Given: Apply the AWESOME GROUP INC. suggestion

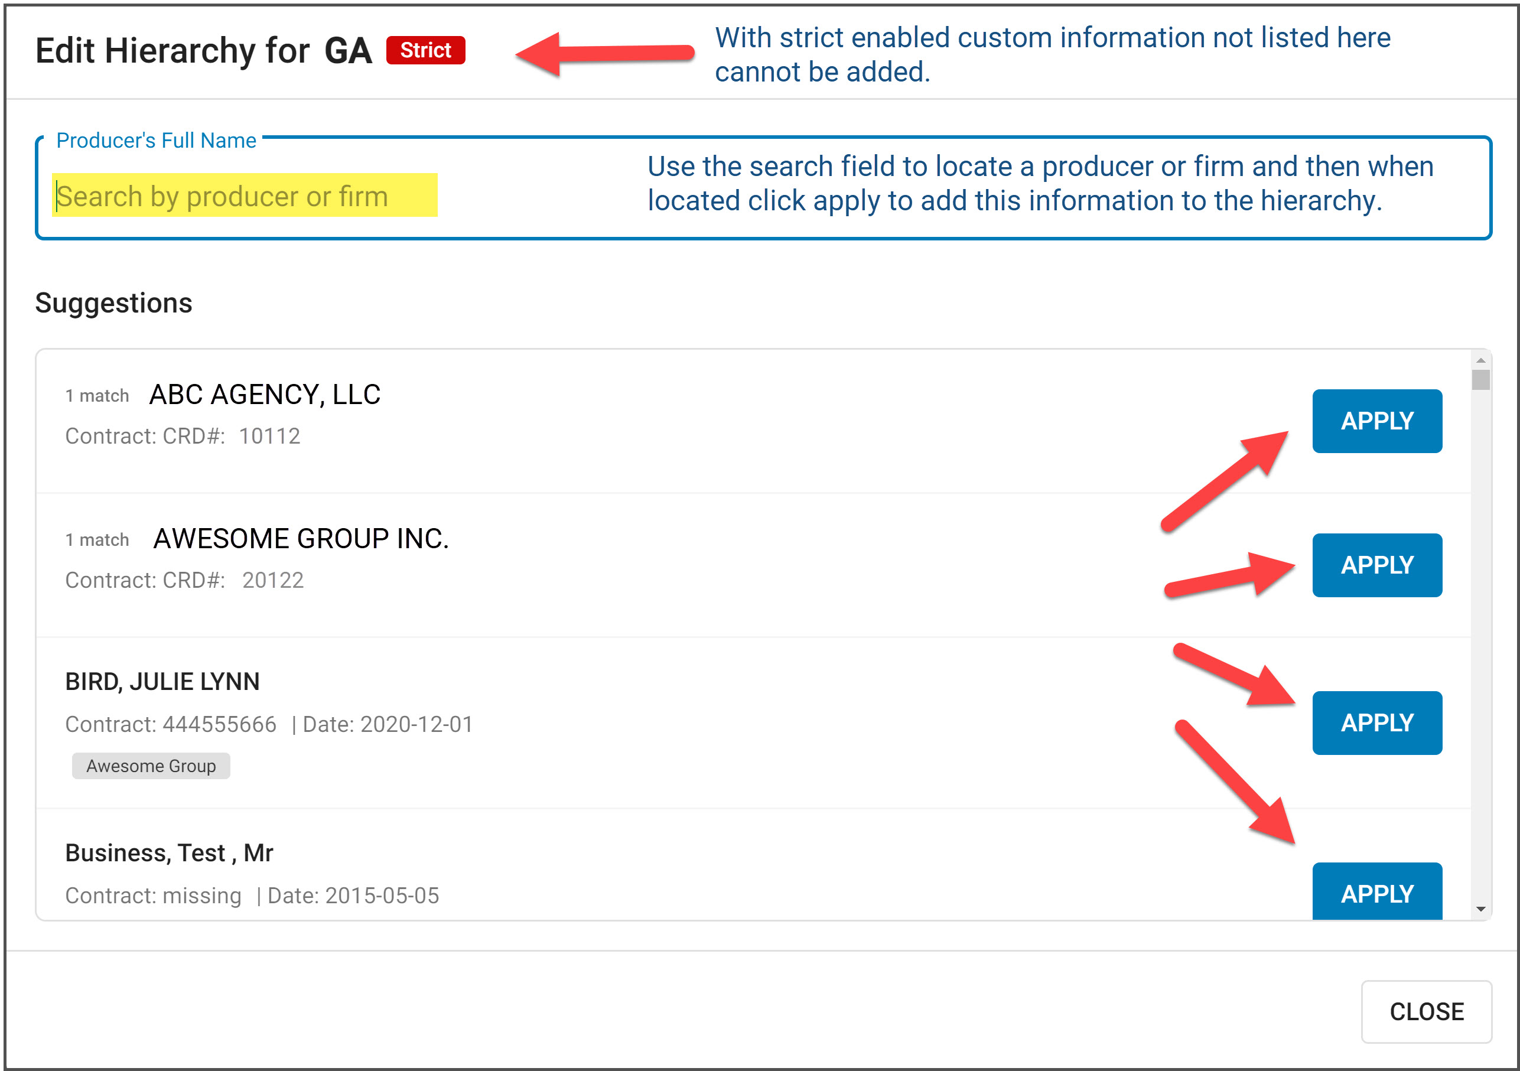Looking at the screenshot, I should 1377,565.
